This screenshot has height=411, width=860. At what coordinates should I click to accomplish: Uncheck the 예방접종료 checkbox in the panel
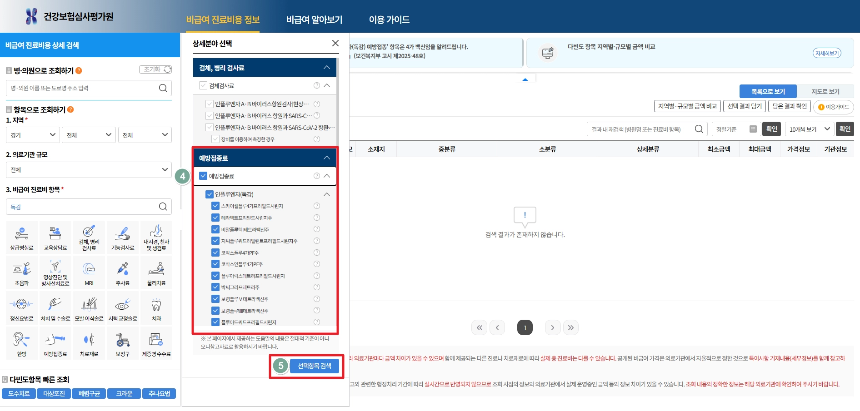(203, 176)
